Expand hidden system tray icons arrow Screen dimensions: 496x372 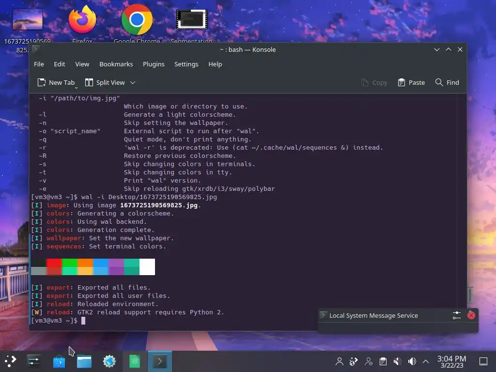click(426, 361)
